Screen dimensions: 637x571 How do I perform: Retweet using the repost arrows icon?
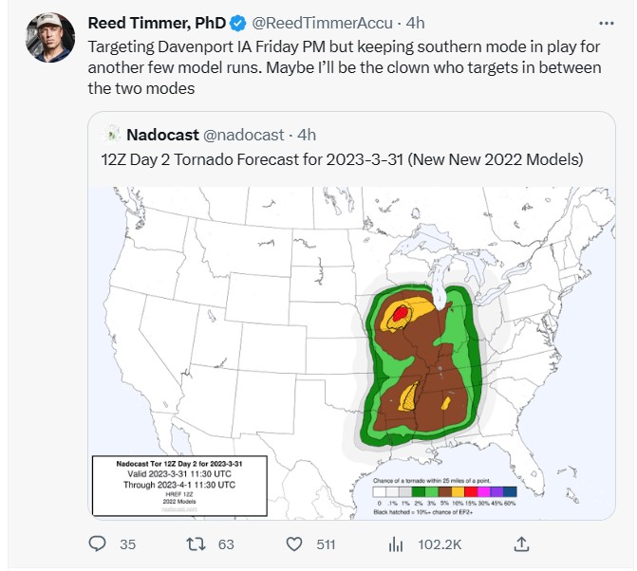[195, 544]
